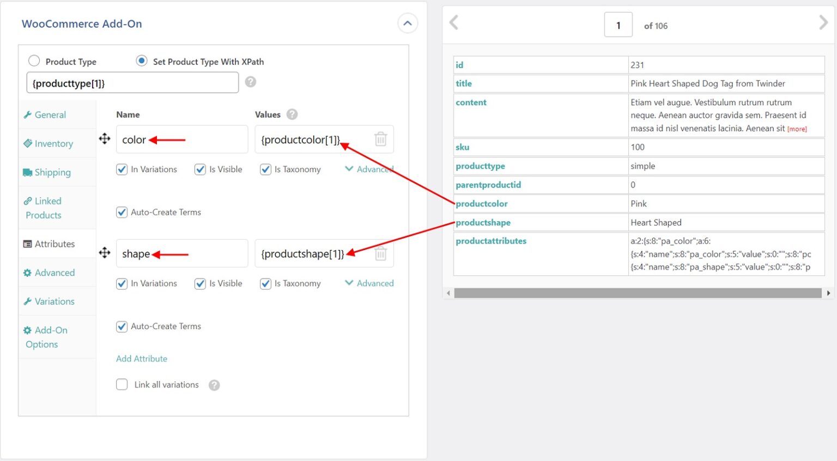
Task: Disable Auto-Create Terms for color
Action: coord(122,212)
